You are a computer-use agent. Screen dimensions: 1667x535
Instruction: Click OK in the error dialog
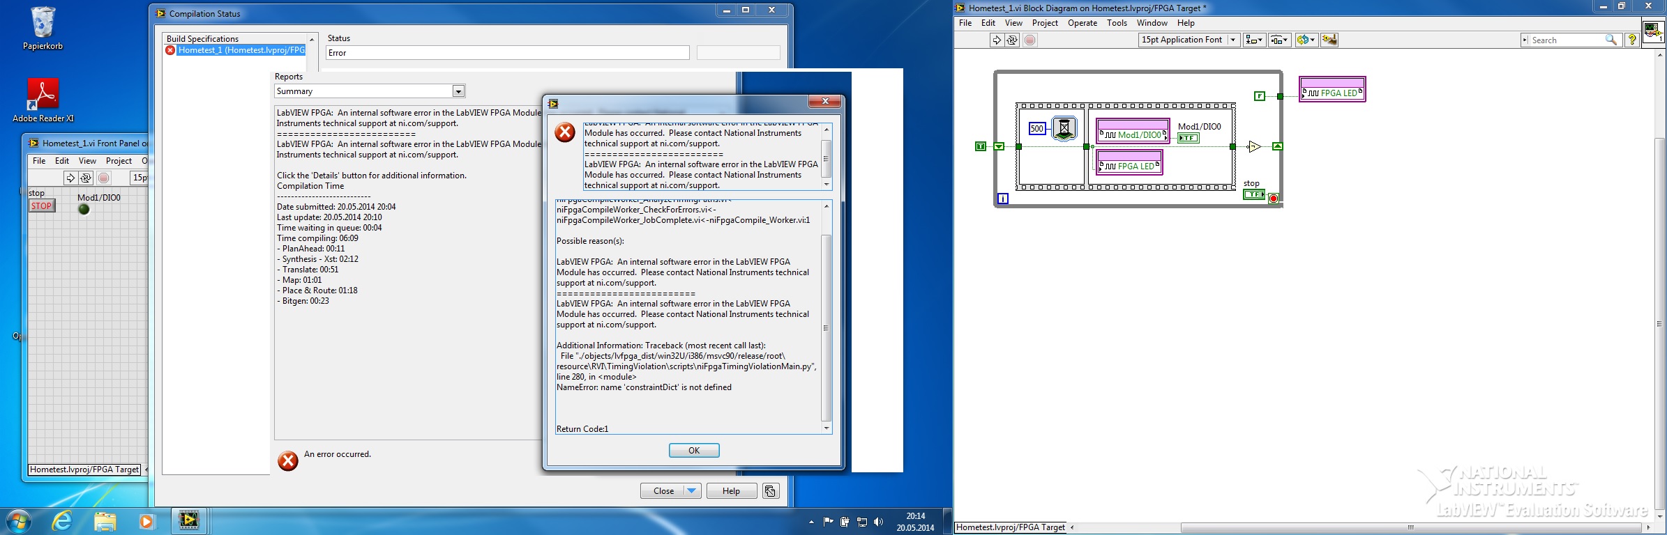694,451
